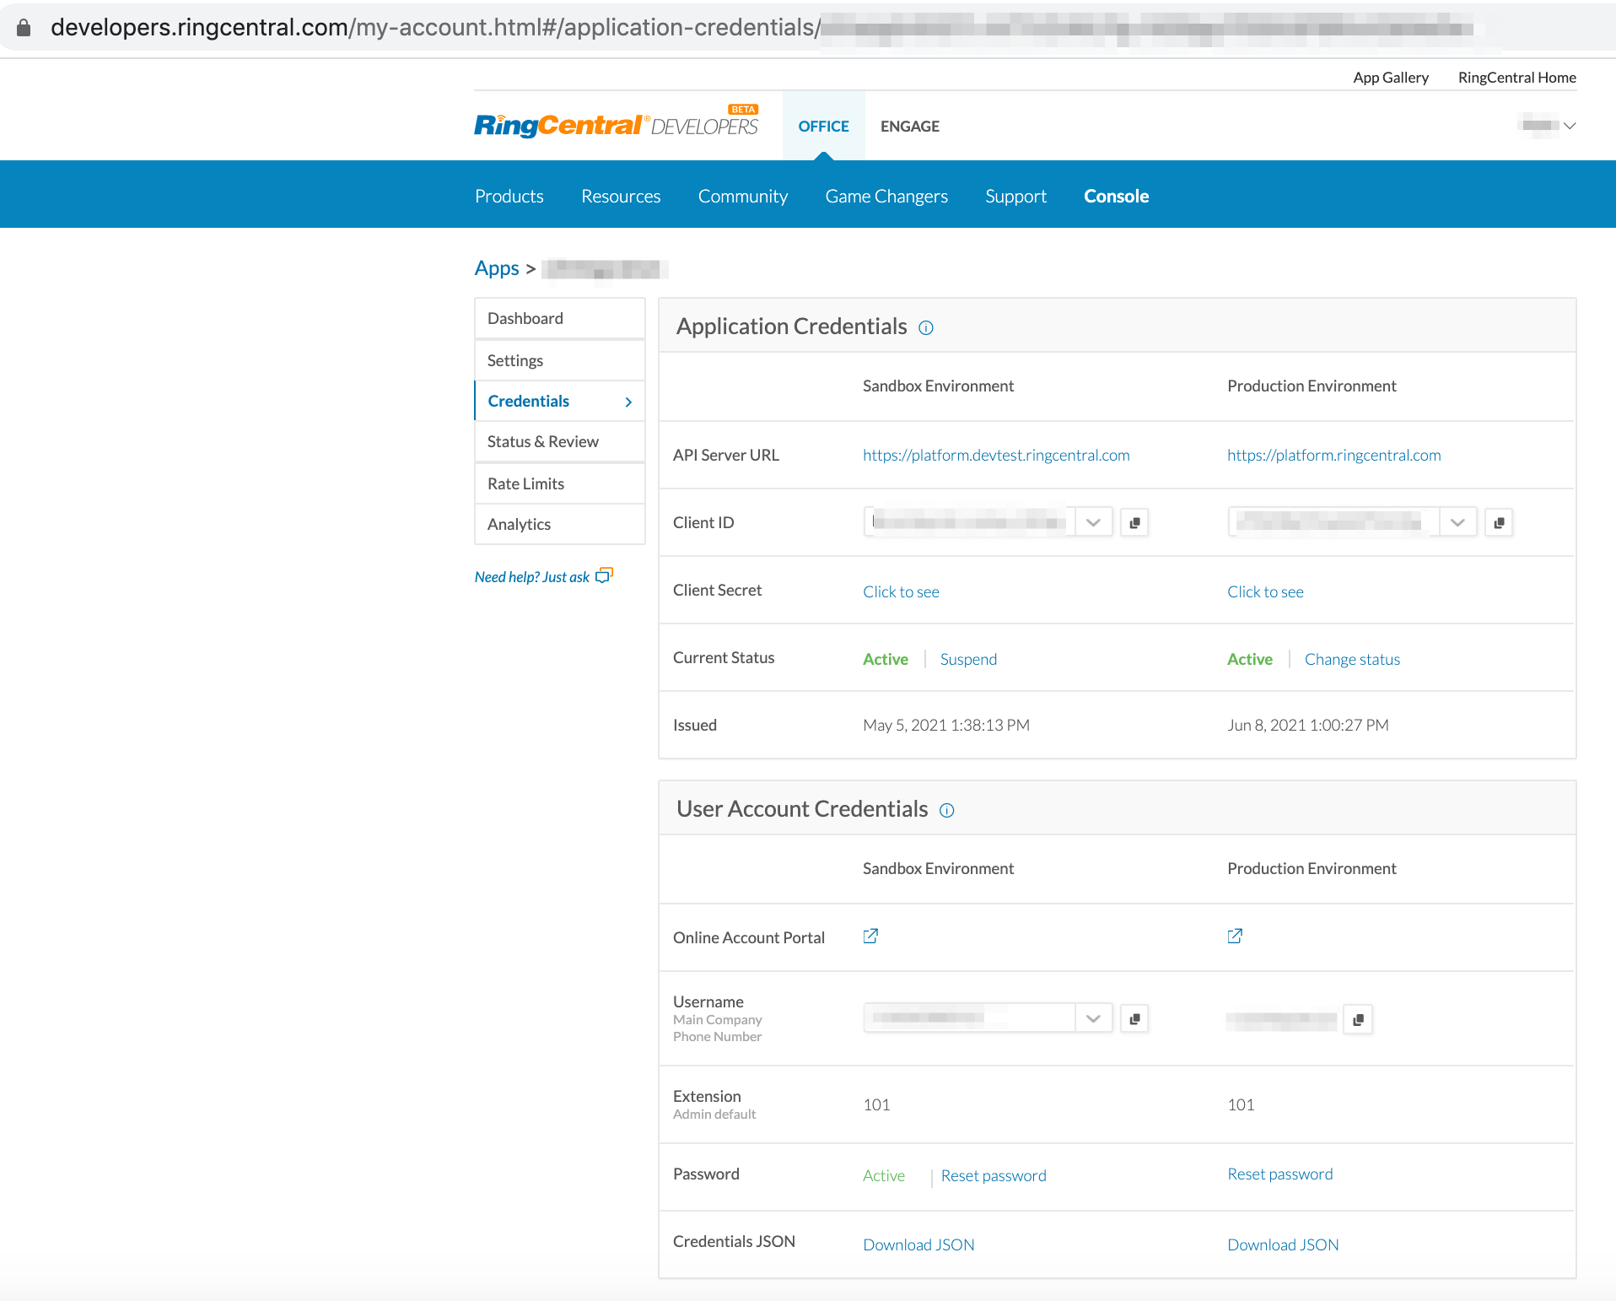This screenshot has width=1616, height=1301.
Task: Select Status & Review in sidebar
Action: point(560,441)
